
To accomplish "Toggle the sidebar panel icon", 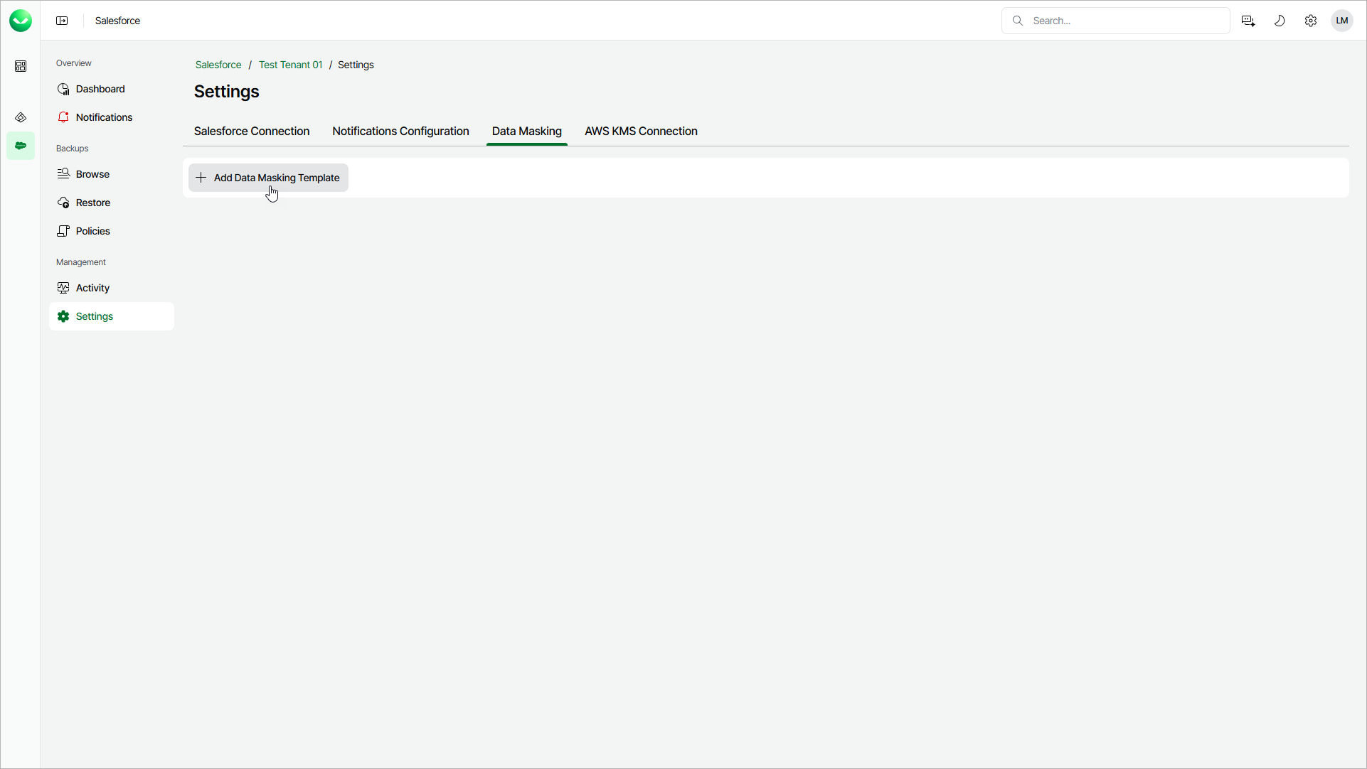I will click(62, 21).
